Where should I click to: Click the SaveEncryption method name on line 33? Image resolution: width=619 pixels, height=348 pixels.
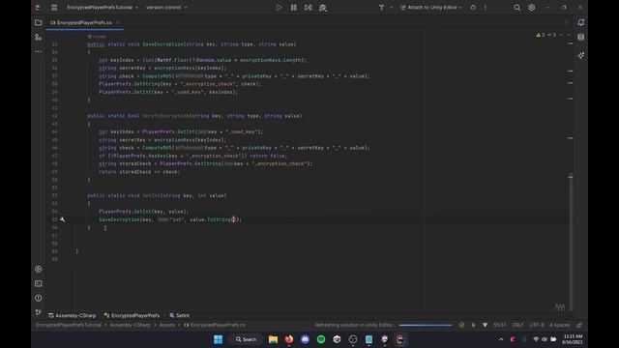[163, 44]
